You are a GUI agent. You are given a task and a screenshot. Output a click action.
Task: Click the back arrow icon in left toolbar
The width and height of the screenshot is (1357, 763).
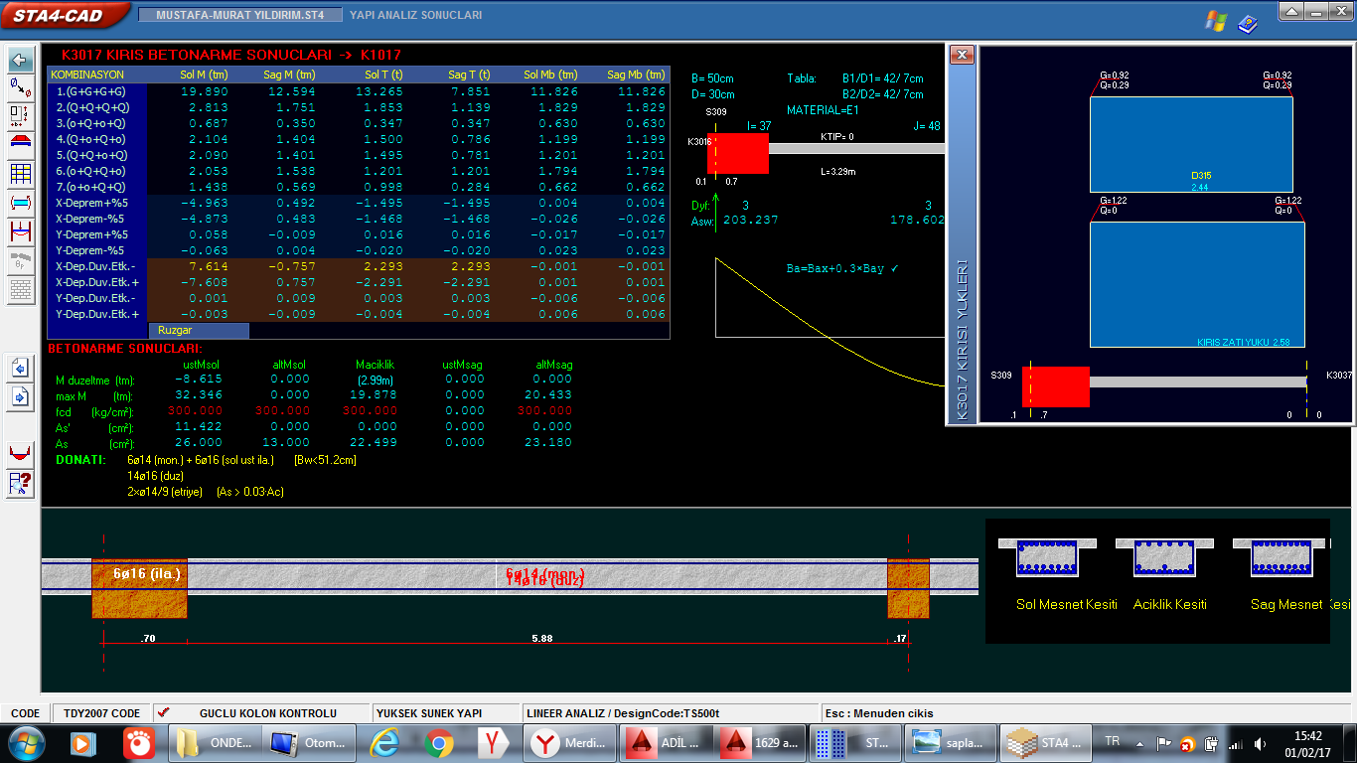pyautogui.click(x=20, y=60)
